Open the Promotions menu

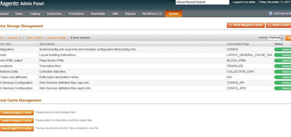point(76,14)
